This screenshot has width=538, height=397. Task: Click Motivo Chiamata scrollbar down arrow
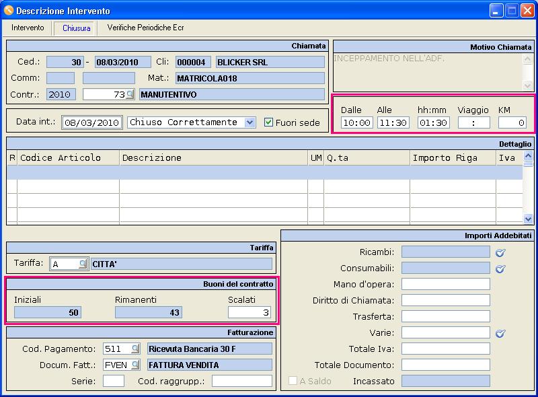click(527, 85)
